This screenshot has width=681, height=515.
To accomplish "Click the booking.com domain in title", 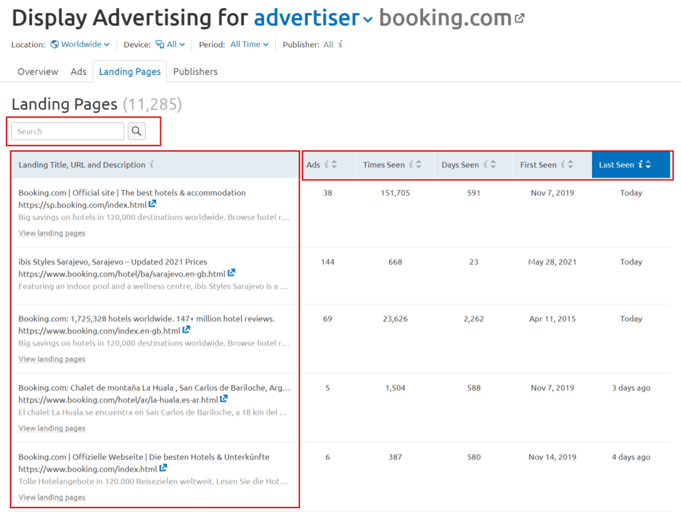I will (445, 18).
